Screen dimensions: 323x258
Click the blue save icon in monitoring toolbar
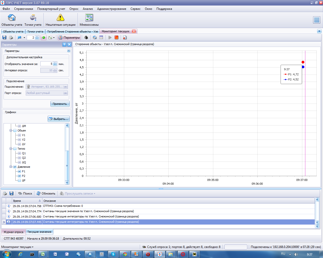click(4, 38)
